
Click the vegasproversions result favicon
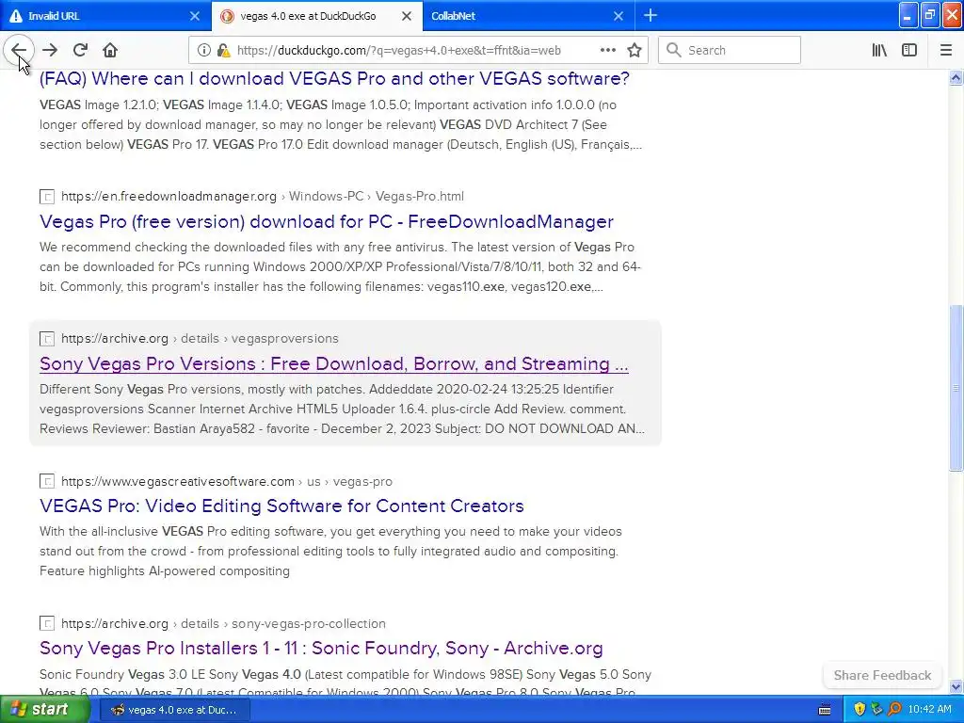(47, 339)
